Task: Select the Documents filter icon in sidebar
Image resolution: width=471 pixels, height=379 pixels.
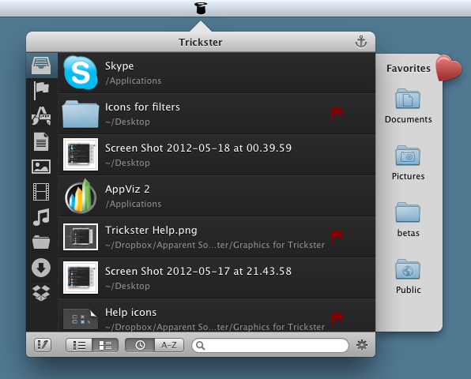Action: (41, 141)
